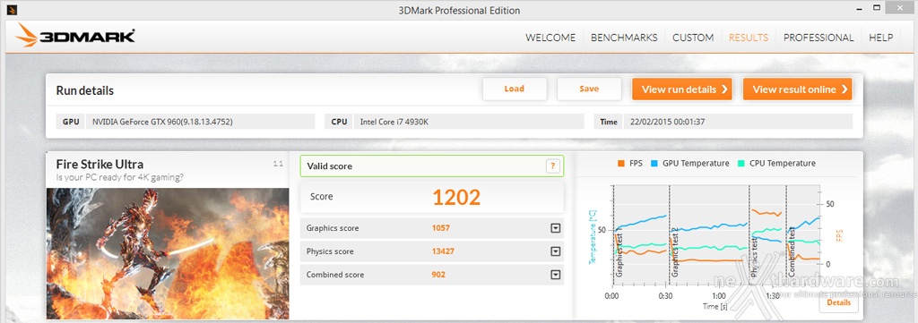Viewport: 918px width, 323px height.
Task: Switch to the BENCHMARKS tab
Action: pos(624,38)
